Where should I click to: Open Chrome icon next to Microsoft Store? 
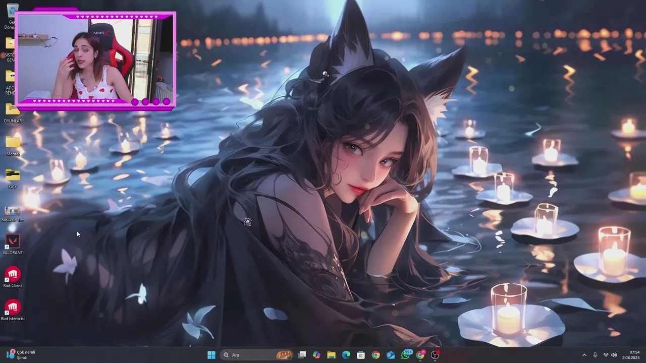(x=376, y=355)
